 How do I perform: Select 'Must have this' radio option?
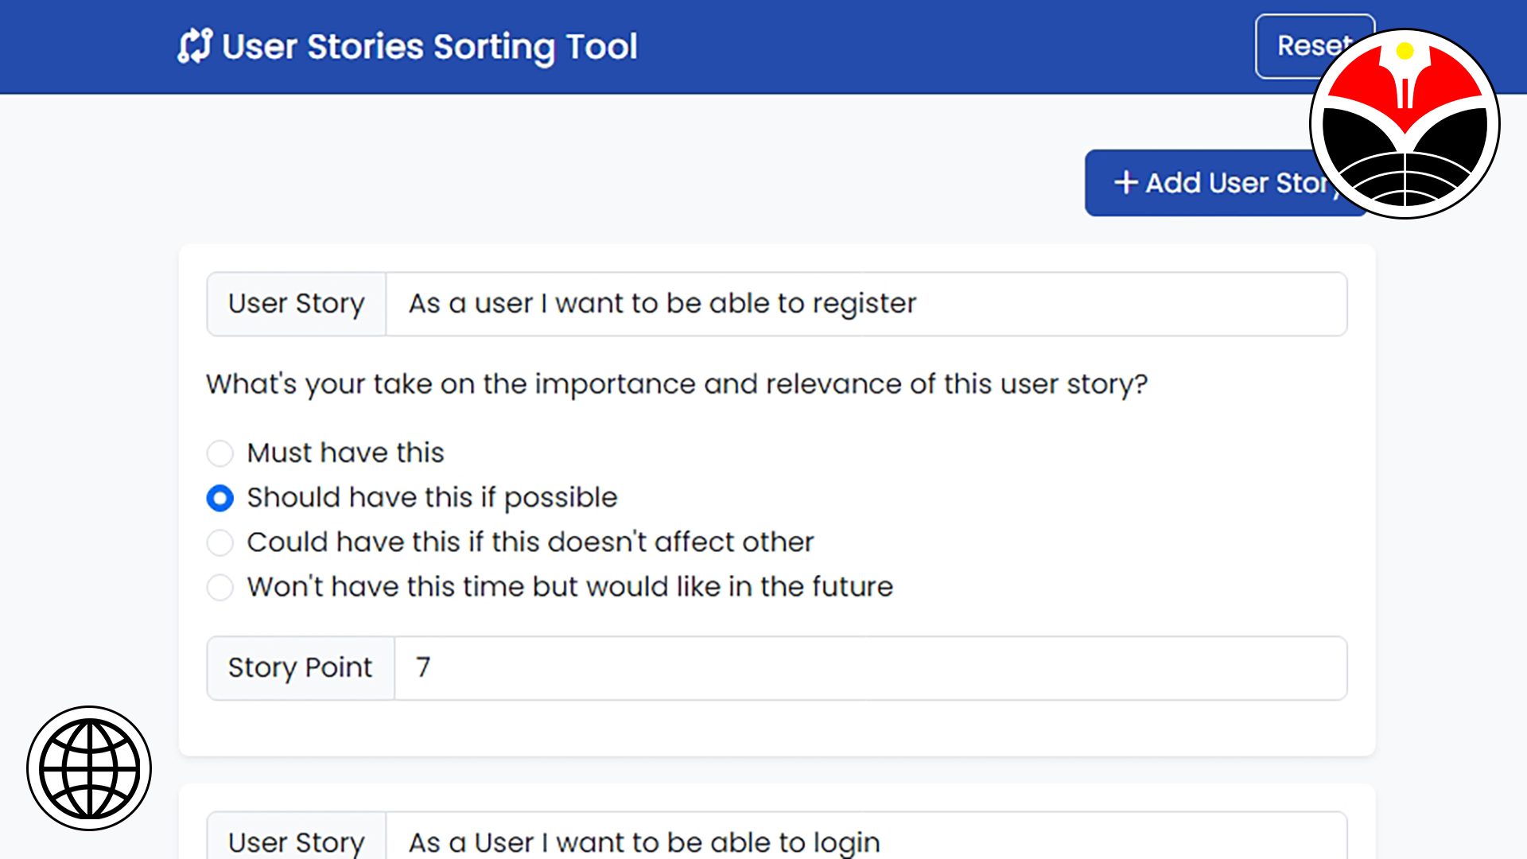pos(220,453)
